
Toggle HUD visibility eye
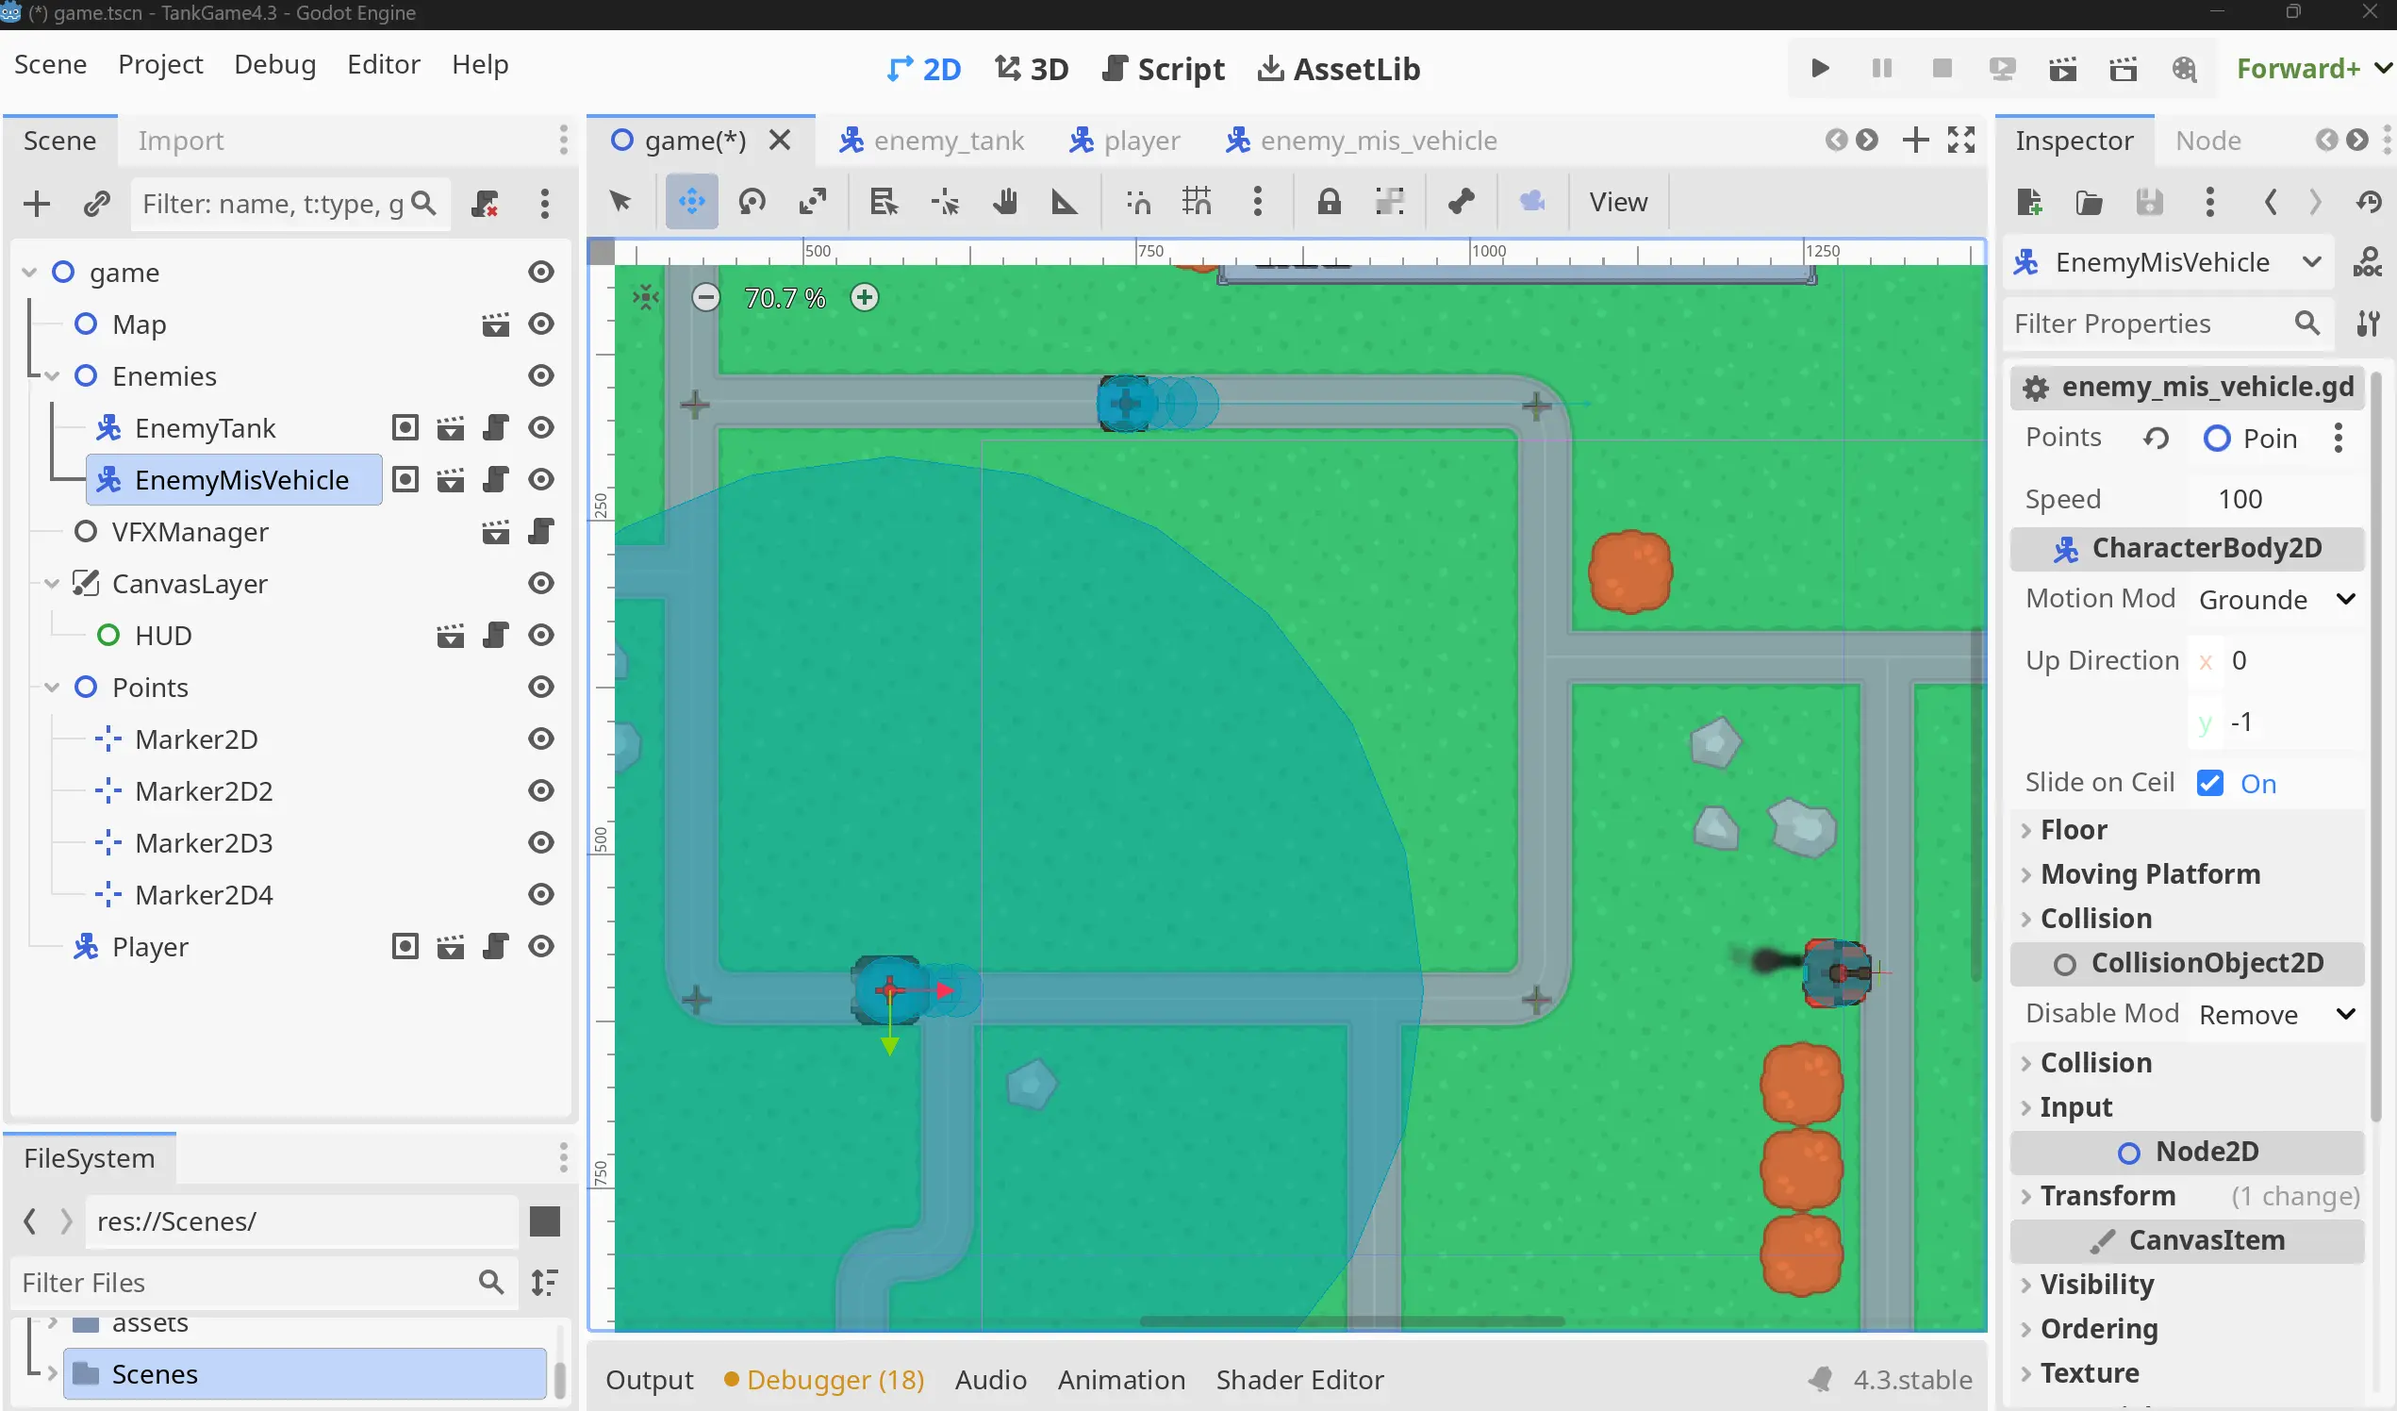[541, 636]
